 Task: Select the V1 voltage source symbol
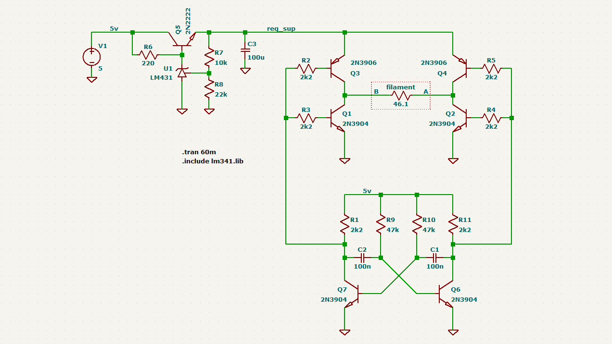pyautogui.click(x=91, y=57)
